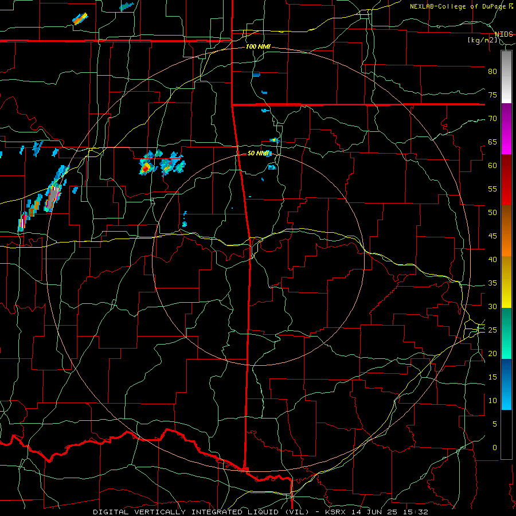Click the '60' value on the color scale
This screenshot has width=516, height=516.
492,166
